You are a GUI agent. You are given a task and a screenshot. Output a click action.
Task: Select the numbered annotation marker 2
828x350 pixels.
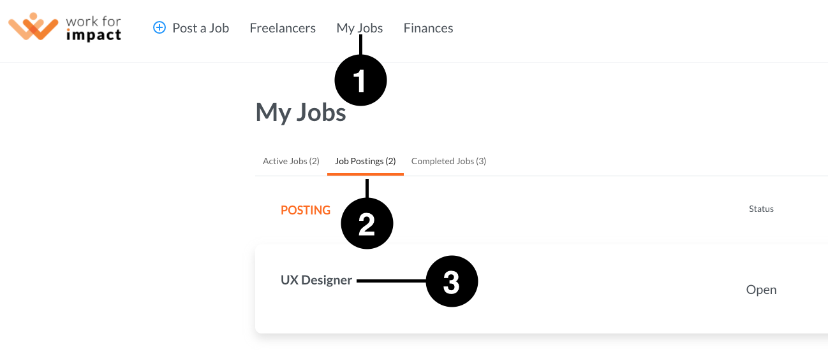pos(367,224)
